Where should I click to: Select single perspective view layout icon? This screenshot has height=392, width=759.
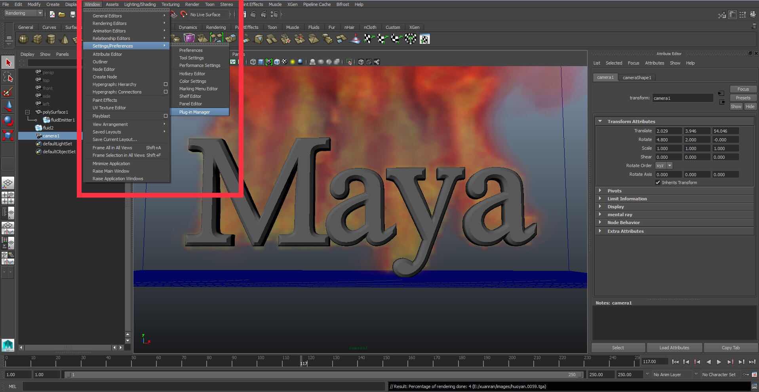pos(8,183)
